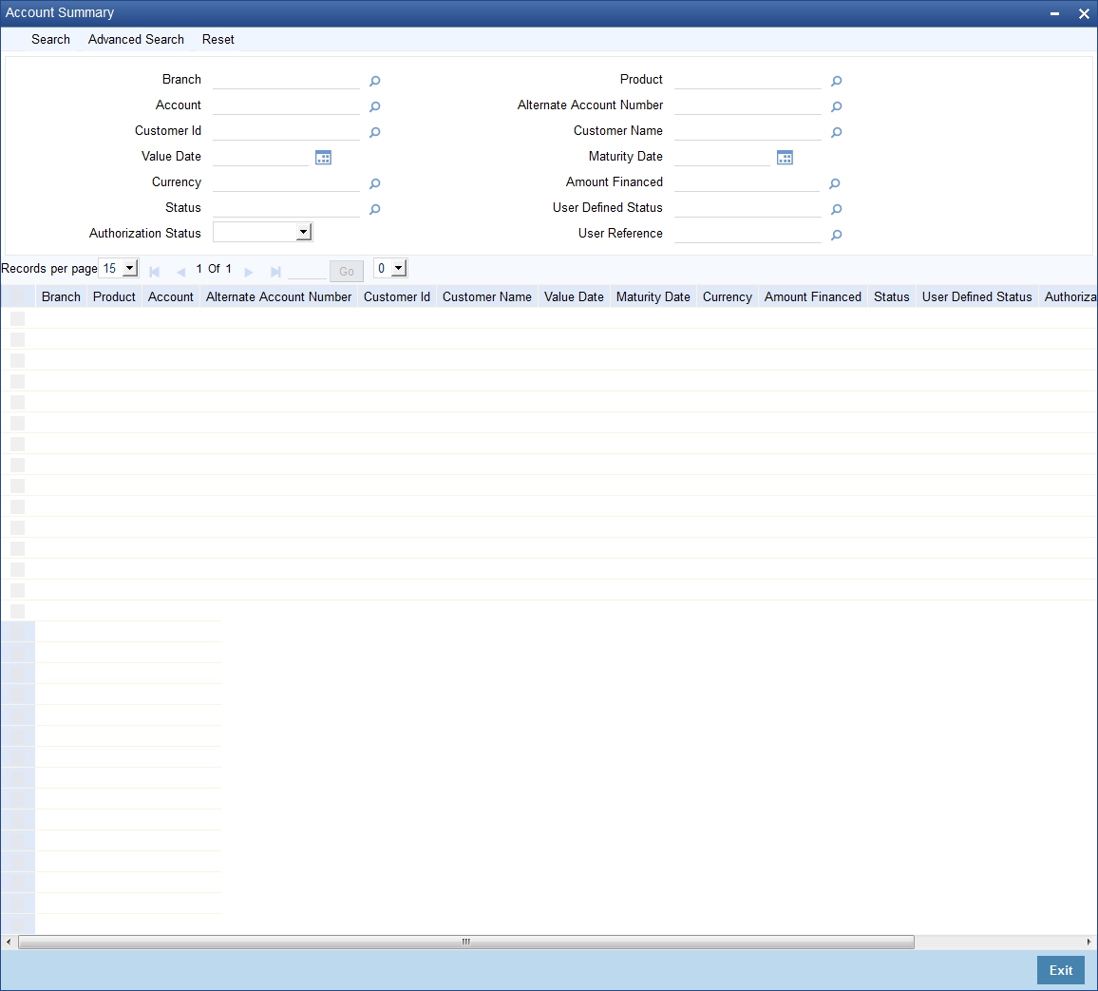Go to the first page of records
The width and height of the screenshot is (1098, 991).
(x=155, y=272)
